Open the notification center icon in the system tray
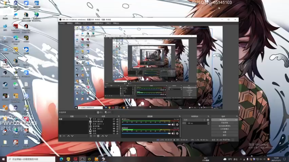289x162 pixels. click(x=285, y=159)
